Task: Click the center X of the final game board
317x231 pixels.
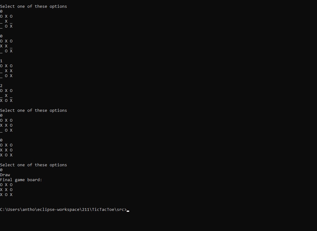Action: (x=6, y=190)
